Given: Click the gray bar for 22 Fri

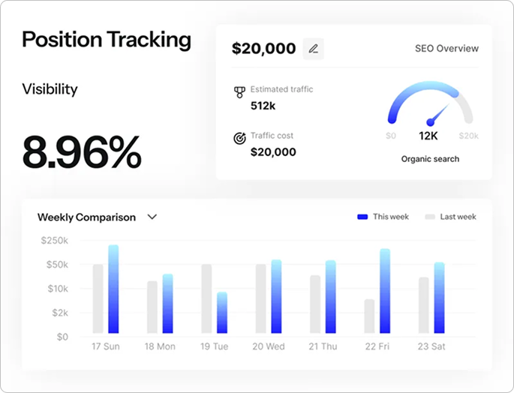Looking at the screenshot, I should click(369, 316).
